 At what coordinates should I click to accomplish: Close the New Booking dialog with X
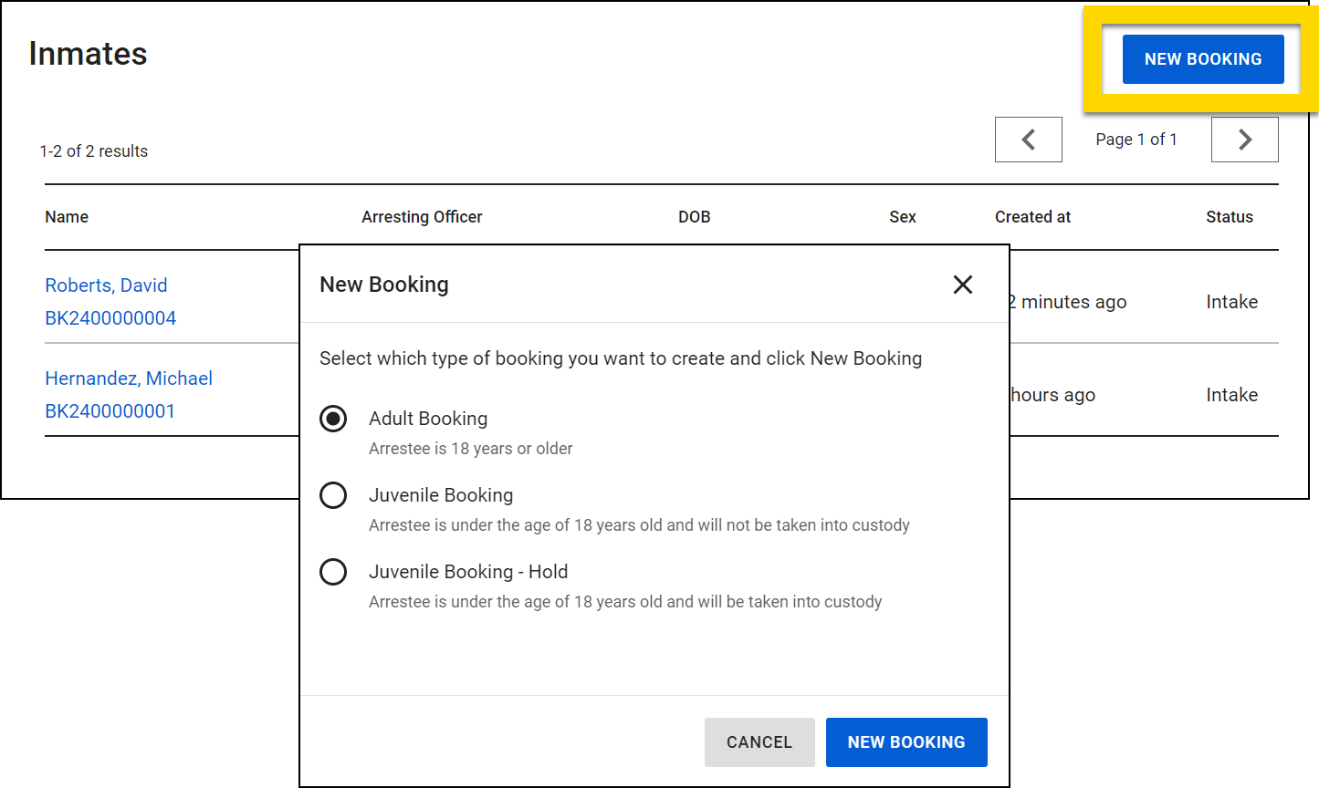962,285
